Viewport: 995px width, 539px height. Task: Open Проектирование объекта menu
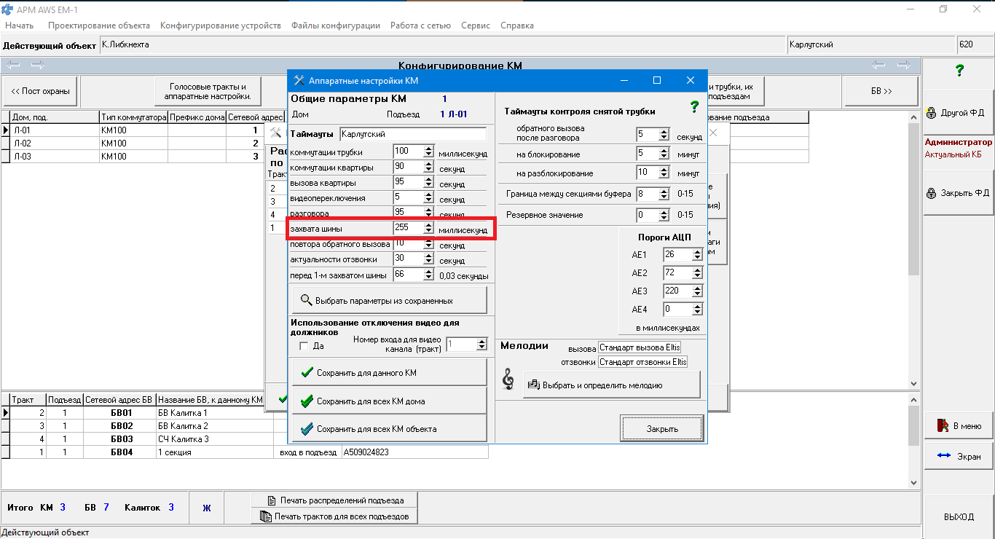pos(99,25)
